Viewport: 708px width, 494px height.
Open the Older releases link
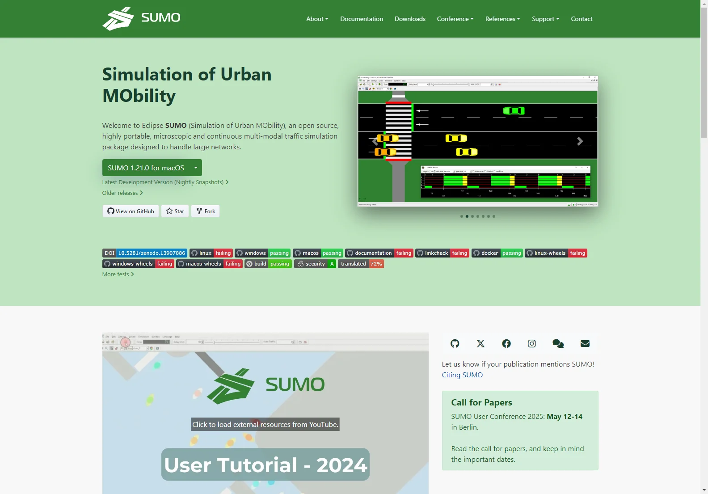[x=122, y=193]
